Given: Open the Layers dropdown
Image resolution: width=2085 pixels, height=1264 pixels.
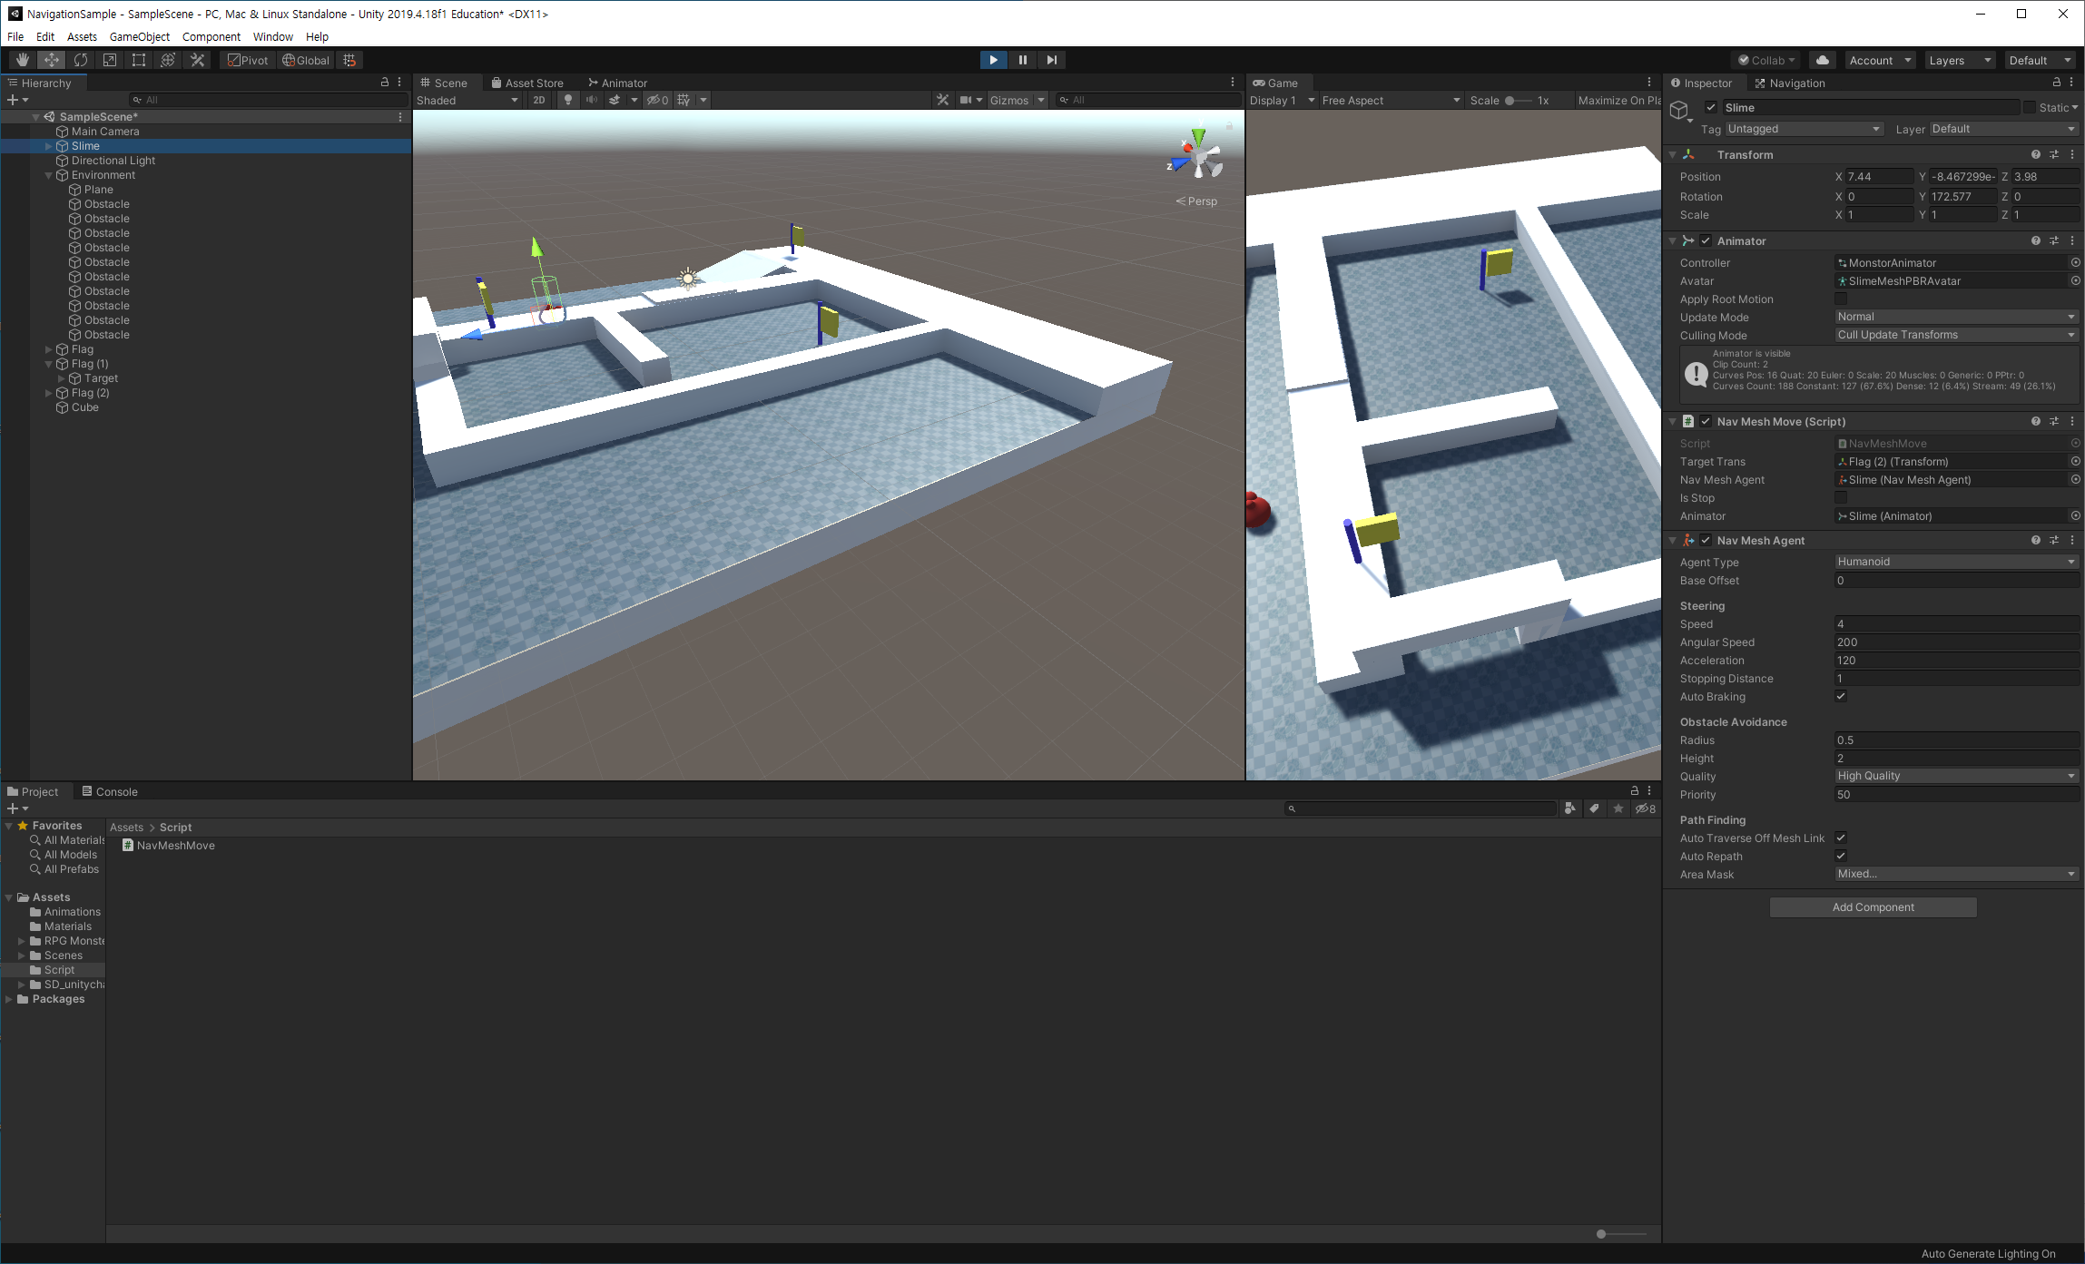Looking at the screenshot, I should pyautogui.click(x=1959, y=60).
